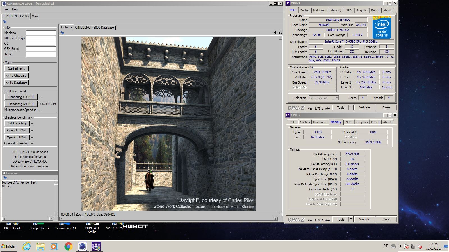This screenshot has height=252, width=449.
Task: Open the Bench tab in upper CPU-Z
Action: [375, 10]
